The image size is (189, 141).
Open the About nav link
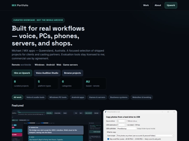pyautogui.click(x=158, y=5)
